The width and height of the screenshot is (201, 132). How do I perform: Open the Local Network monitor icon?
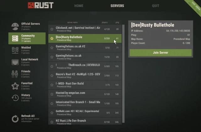point(15,62)
